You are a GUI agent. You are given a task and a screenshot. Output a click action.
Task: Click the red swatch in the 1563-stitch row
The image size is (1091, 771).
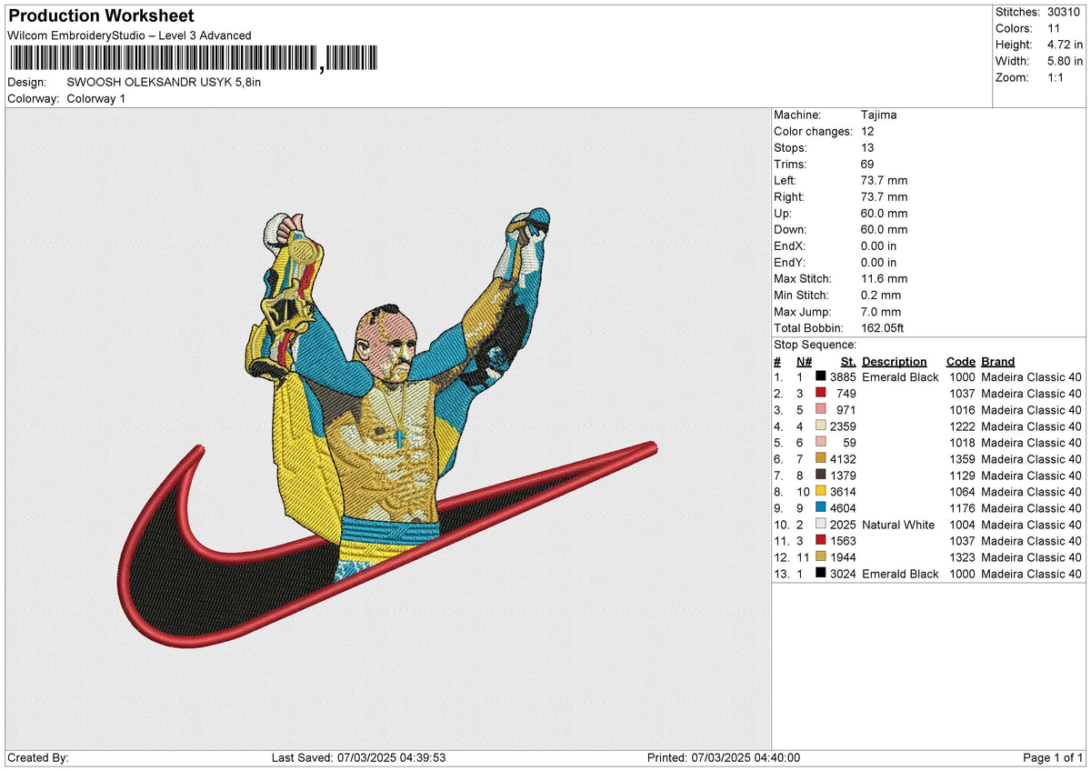(820, 540)
